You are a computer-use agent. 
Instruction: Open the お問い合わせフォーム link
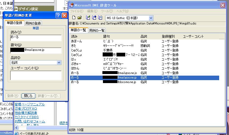(30, 121)
